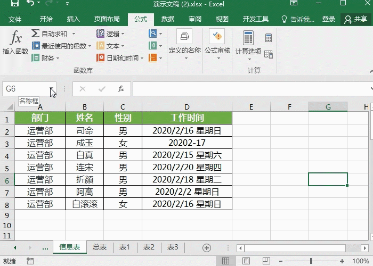Screen dimensions: 373x266
Task: Click the Calculate Sheet icon
Action: coord(269,54)
